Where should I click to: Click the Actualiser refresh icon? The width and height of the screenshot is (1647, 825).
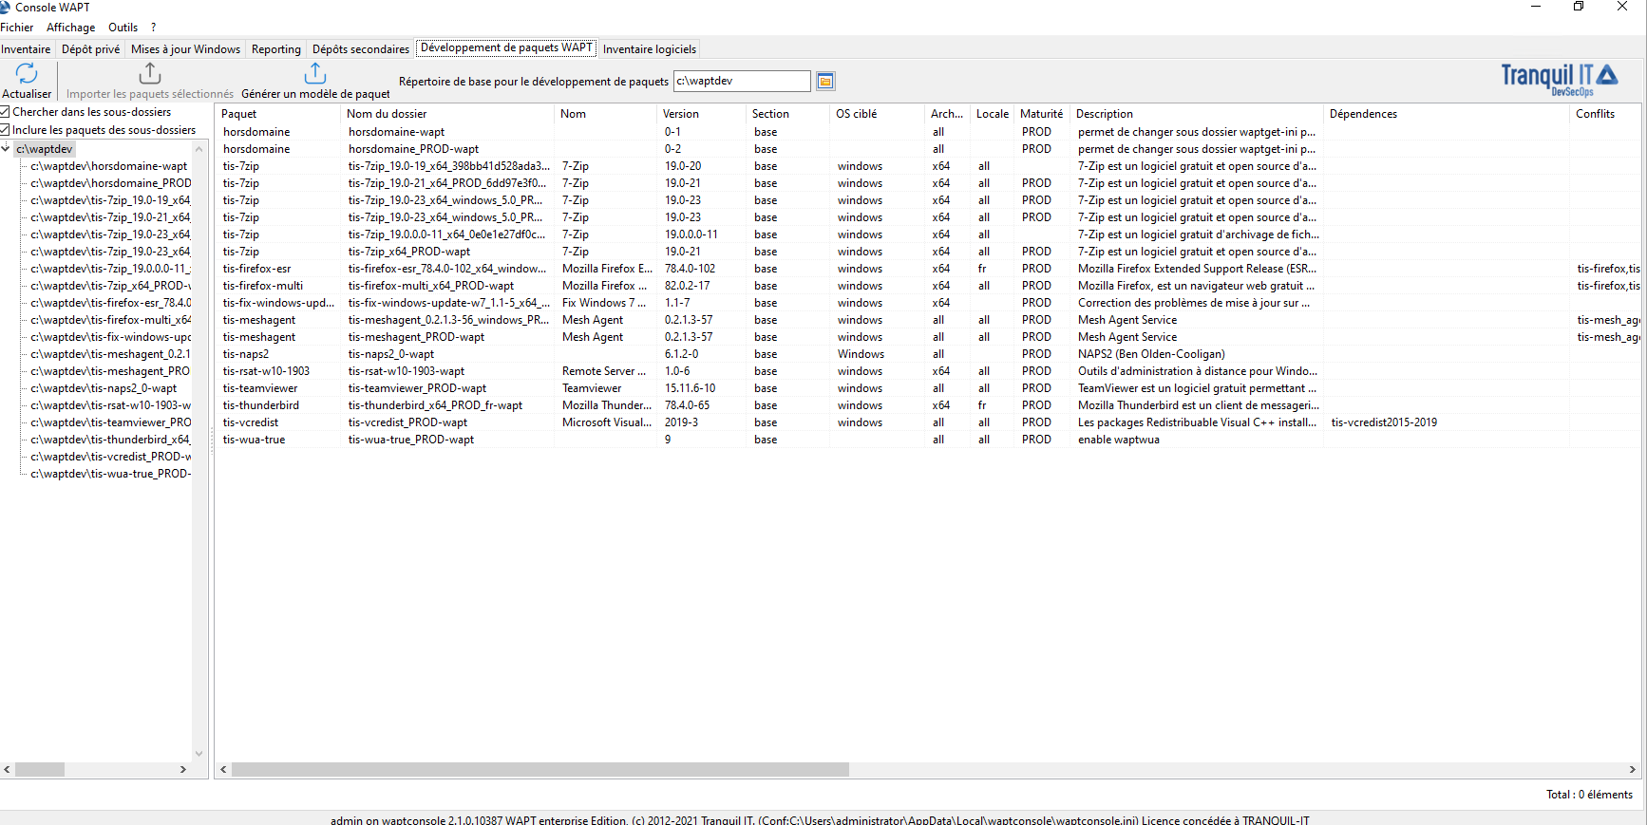[x=27, y=73]
